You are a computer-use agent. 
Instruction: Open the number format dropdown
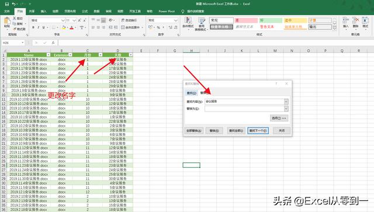click(175, 20)
